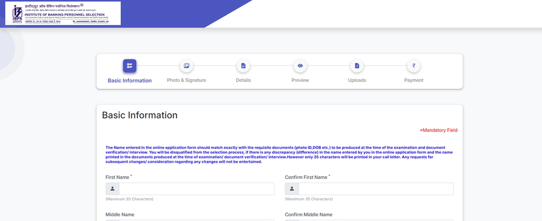Click the Basic Information step label
The height and width of the screenshot is (221, 542).
[130, 80]
